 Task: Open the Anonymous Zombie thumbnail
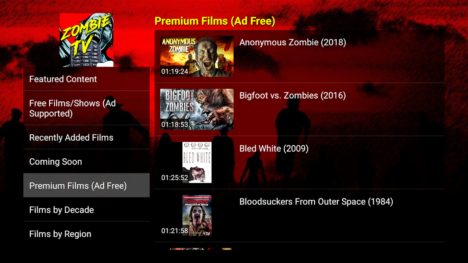pos(197,56)
